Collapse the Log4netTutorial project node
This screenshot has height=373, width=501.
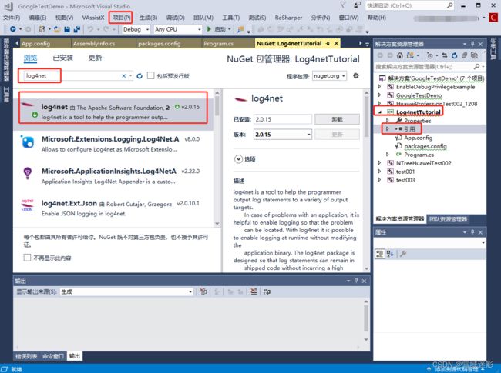380,112
